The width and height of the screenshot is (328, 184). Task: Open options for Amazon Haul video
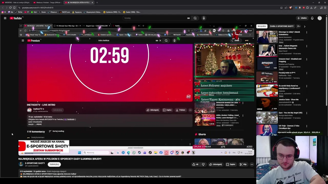(306, 59)
